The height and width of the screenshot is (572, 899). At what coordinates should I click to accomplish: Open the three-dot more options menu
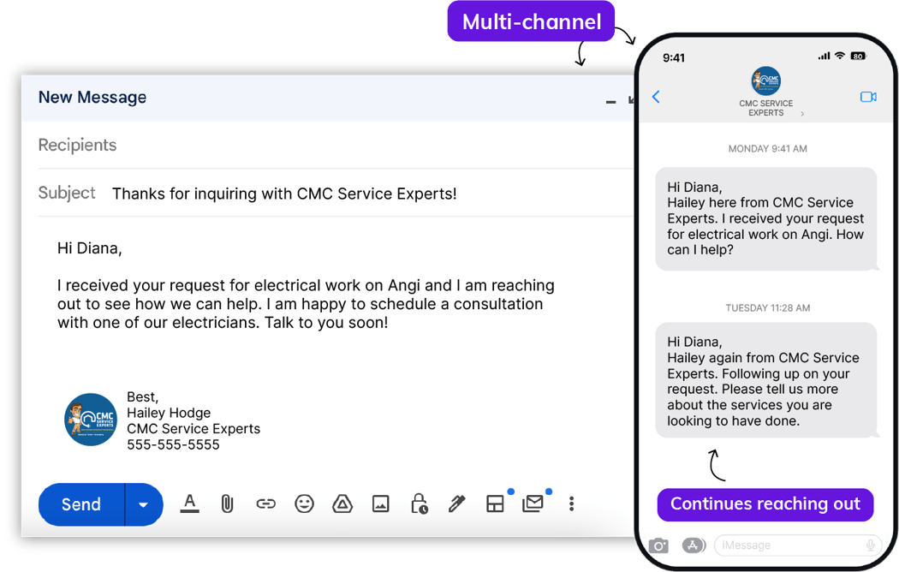coord(571,504)
